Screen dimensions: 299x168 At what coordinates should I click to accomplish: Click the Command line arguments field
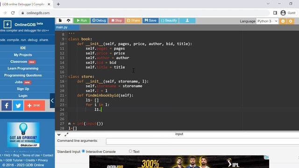click(x=202, y=141)
